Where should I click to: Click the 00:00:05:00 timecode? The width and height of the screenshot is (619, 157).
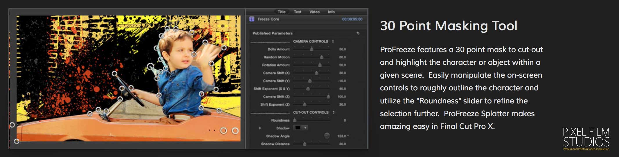point(352,19)
